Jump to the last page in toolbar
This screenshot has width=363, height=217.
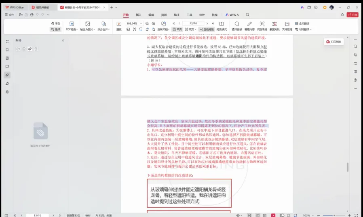click(213, 23)
